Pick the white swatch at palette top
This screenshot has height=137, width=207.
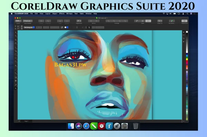(187, 32)
